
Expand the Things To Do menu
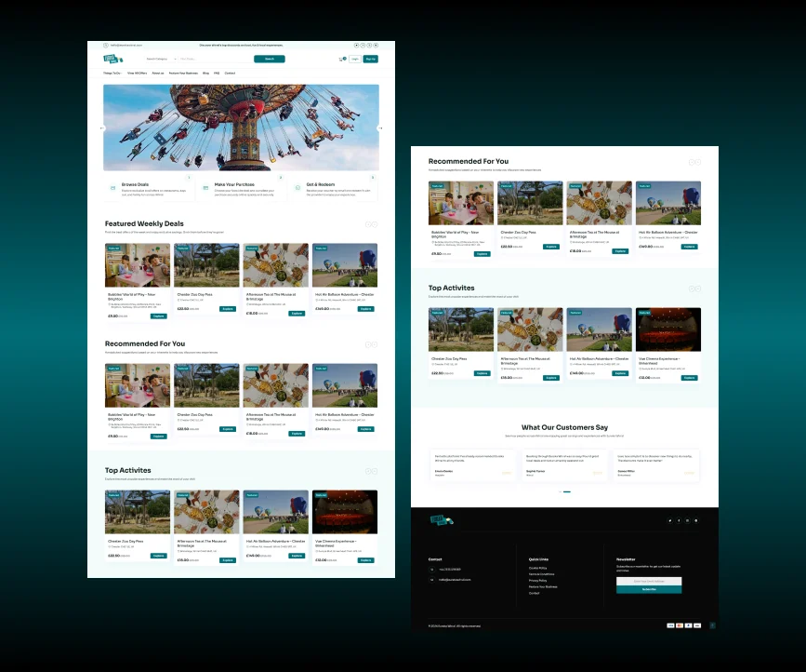112,73
